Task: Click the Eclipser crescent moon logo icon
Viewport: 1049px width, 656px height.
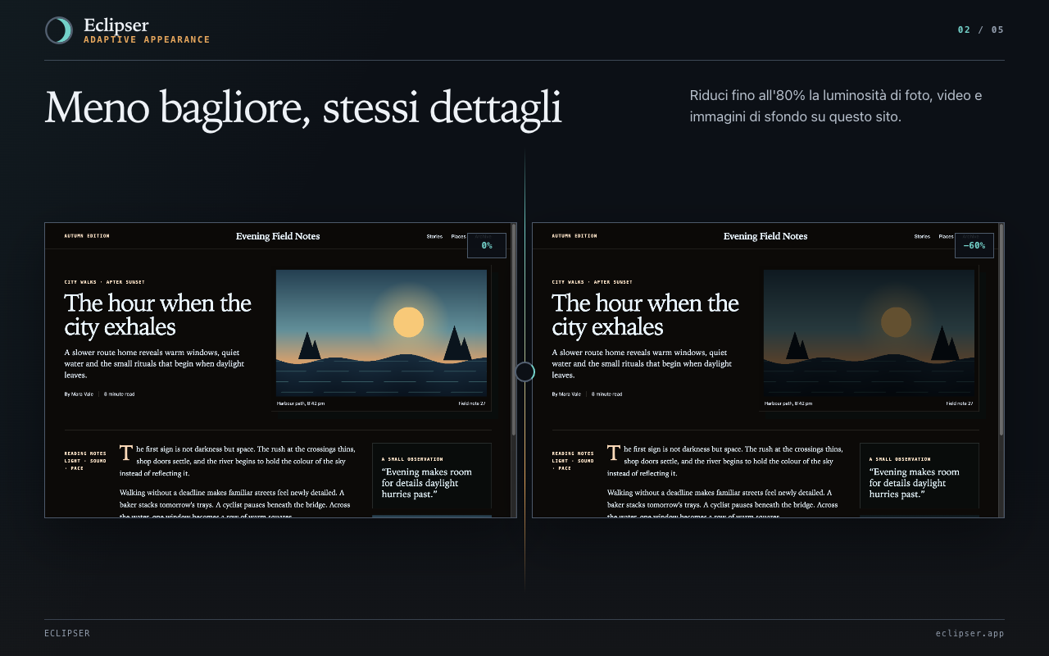Action: [59, 30]
